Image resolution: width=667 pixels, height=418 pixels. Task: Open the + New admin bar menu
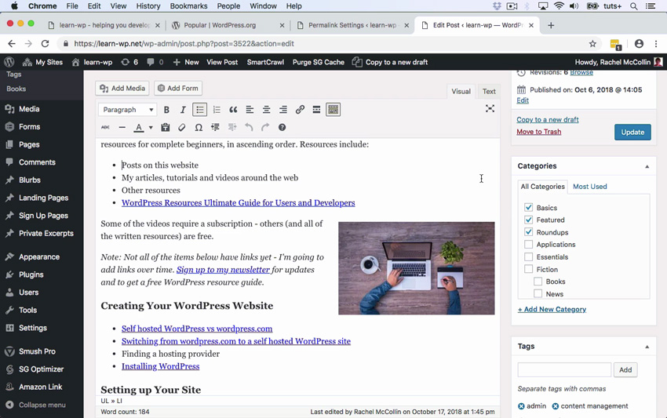tap(186, 62)
